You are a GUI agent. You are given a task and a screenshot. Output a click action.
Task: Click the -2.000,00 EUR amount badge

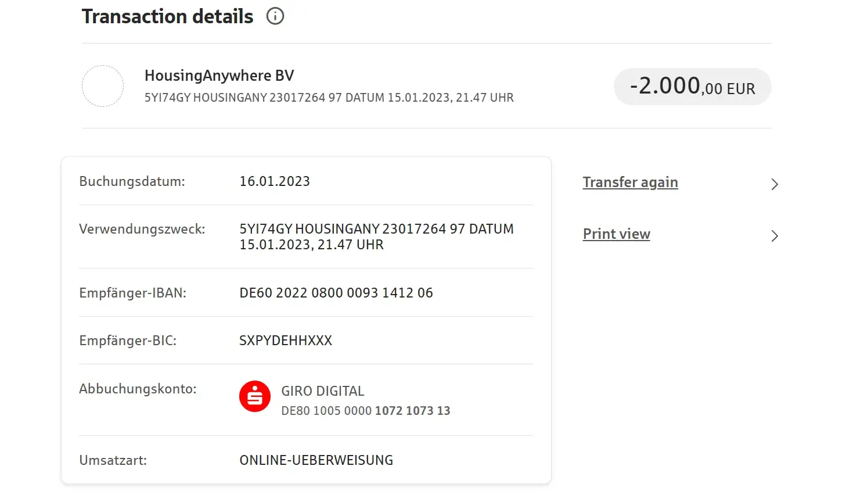[692, 87]
